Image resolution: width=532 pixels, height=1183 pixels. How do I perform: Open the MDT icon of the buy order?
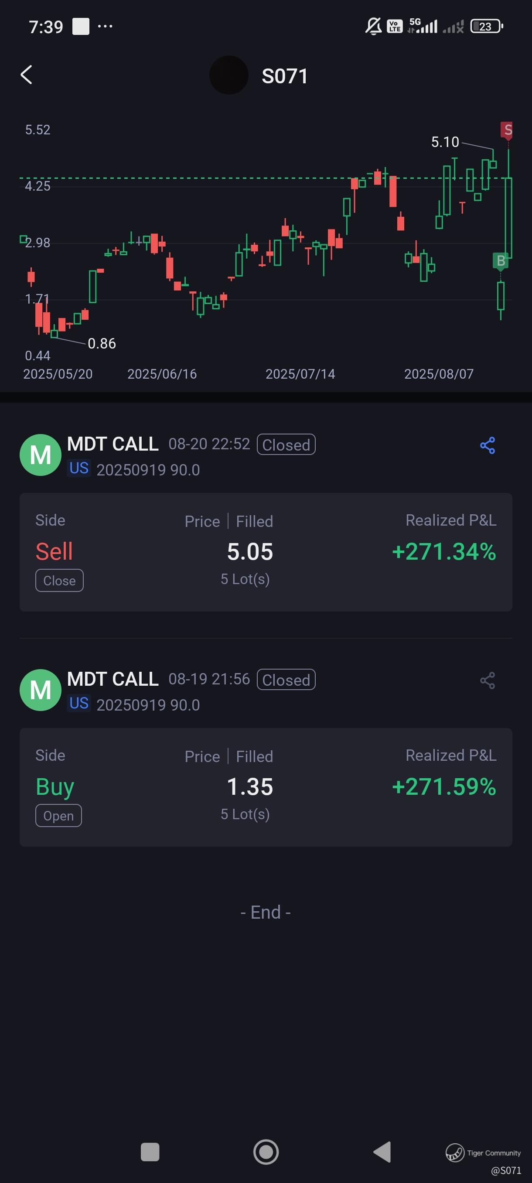(41, 690)
